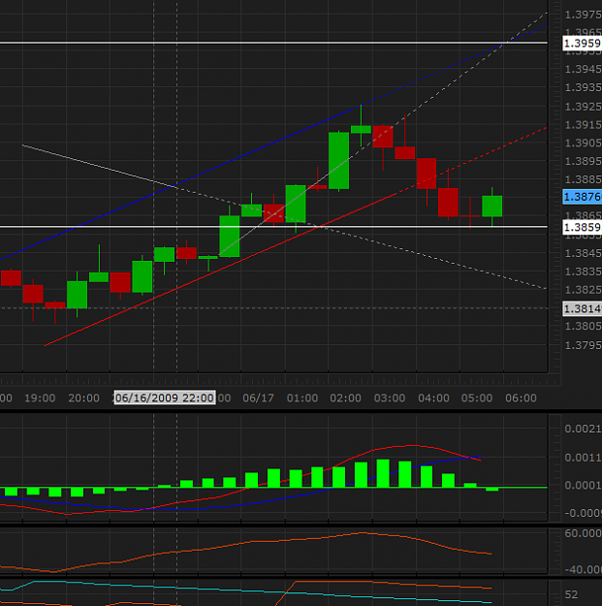Click the 0.0021 MACD scale value
This screenshot has height=606, width=602.
(583, 429)
